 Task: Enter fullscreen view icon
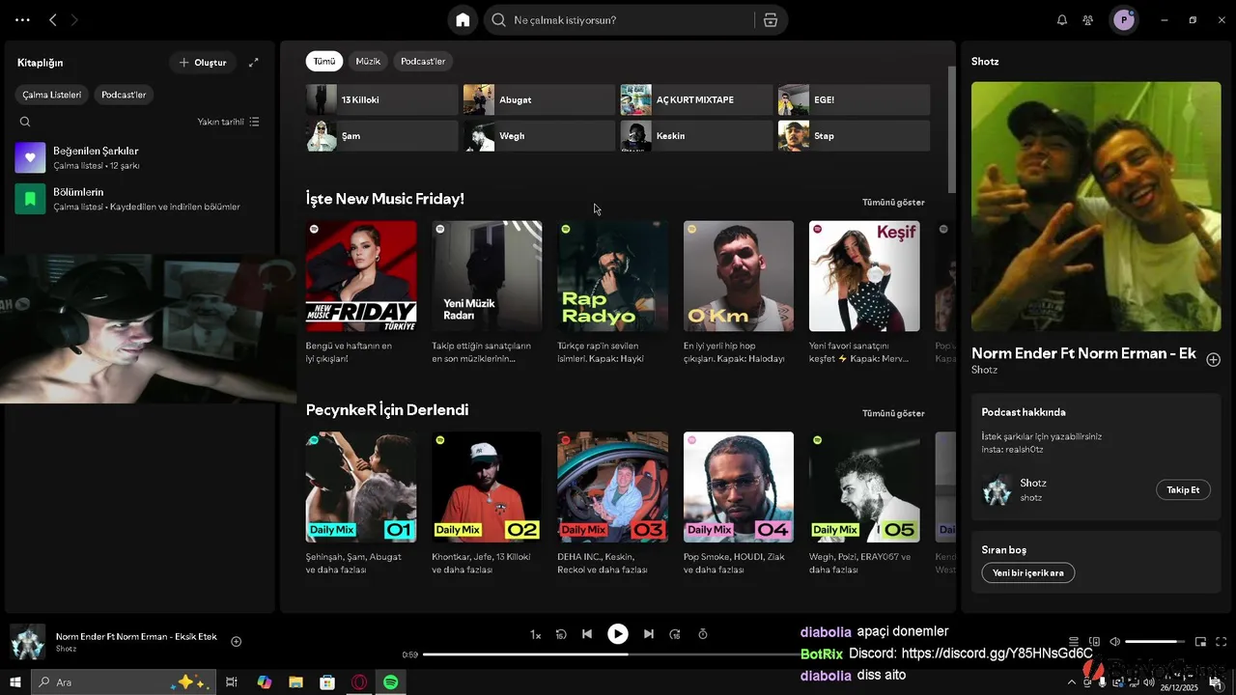pos(1222,642)
